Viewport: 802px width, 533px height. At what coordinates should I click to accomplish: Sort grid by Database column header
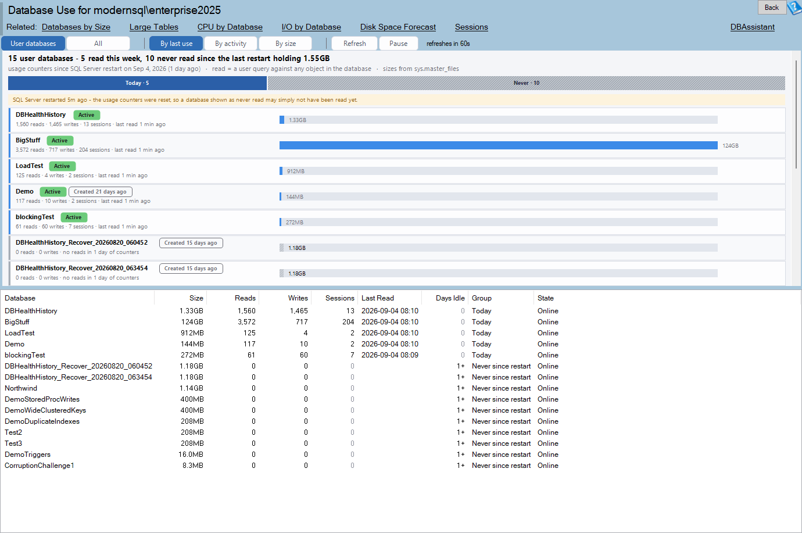coord(77,298)
